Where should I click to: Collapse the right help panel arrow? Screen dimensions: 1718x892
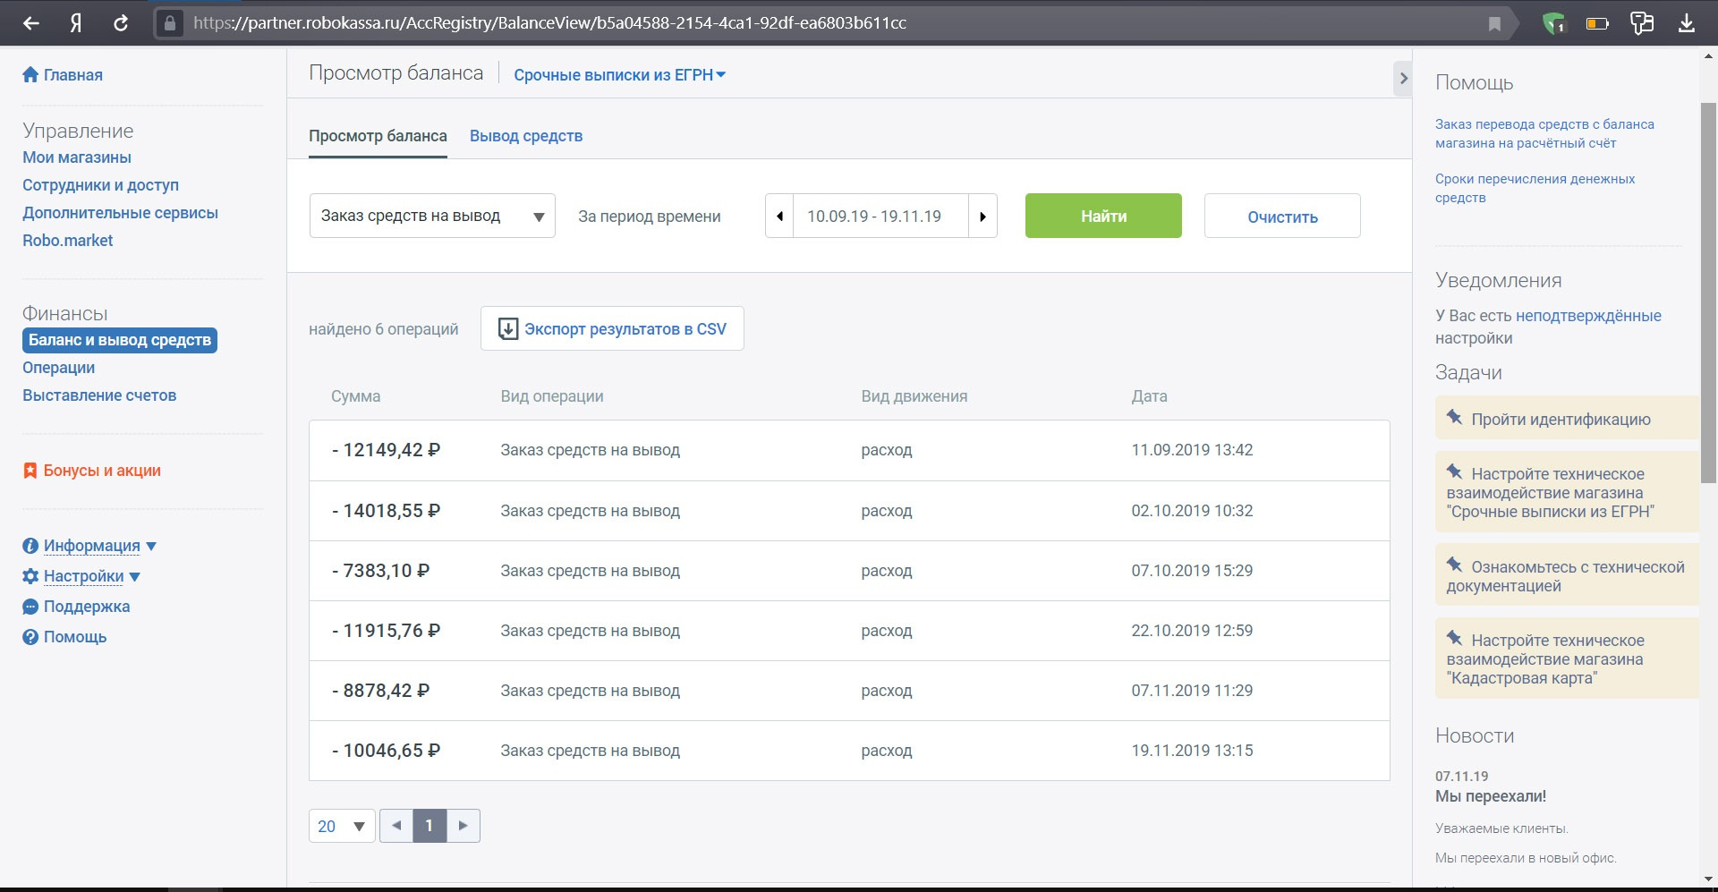pos(1403,79)
